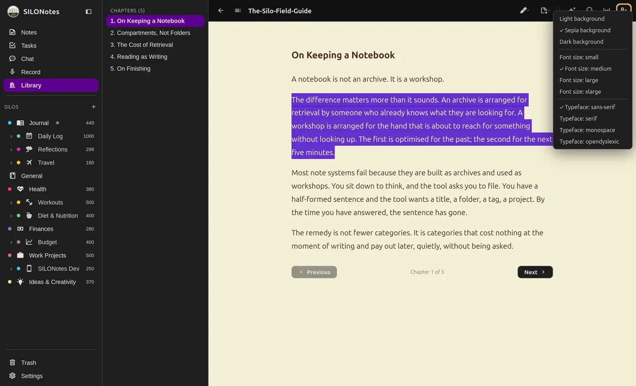
Task: Open chapter 2 Compartments, Not Folders
Action: (x=155, y=33)
